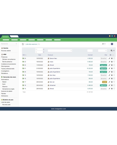Edit advance row 21 pencil icon
Screen dimensions: 117x145
coord(109,68)
